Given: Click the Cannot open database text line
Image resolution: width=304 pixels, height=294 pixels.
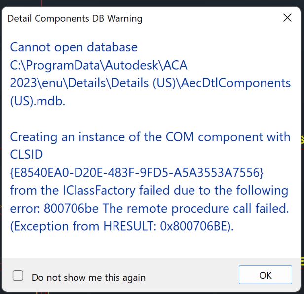Looking at the screenshot, I should [x=74, y=47].
